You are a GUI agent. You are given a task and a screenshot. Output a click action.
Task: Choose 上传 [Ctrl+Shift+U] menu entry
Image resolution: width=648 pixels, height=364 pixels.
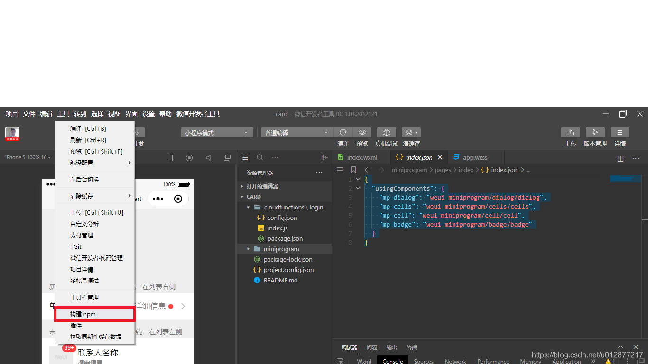(x=95, y=212)
